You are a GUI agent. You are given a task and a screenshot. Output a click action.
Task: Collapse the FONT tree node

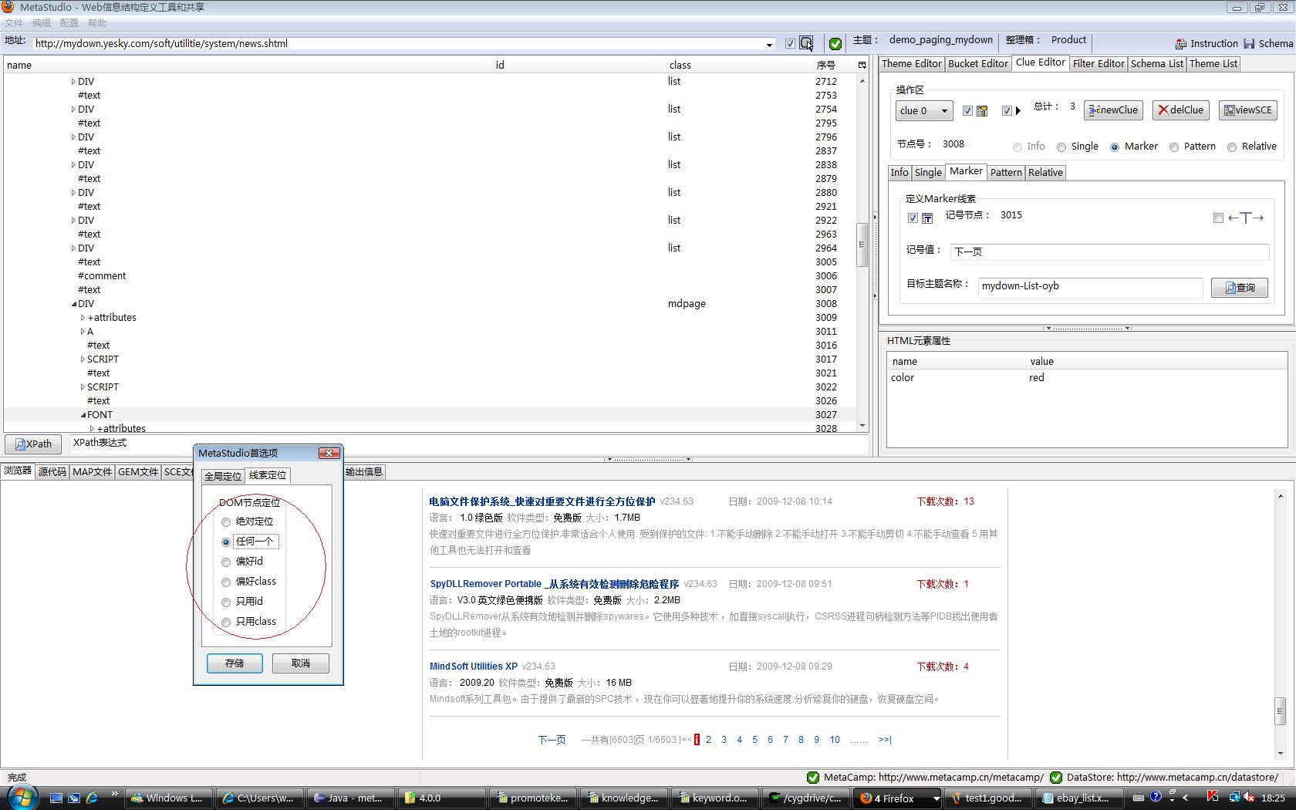click(83, 415)
